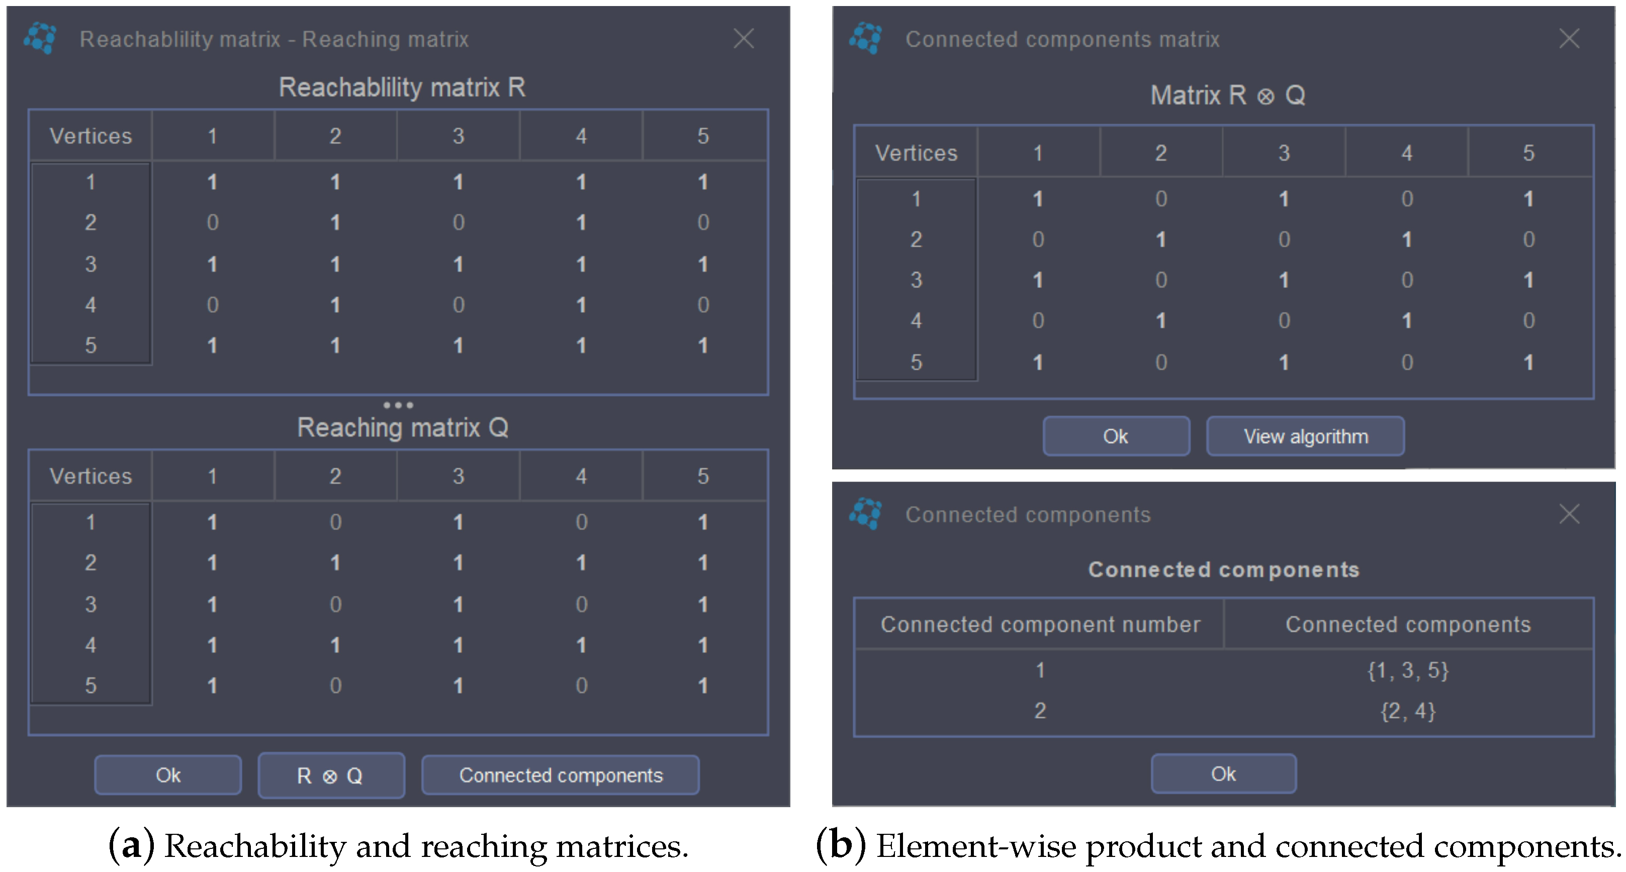The height and width of the screenshot is (872, 1626).
Task: Close the Connected components dialog
Action: point(1569,514)
